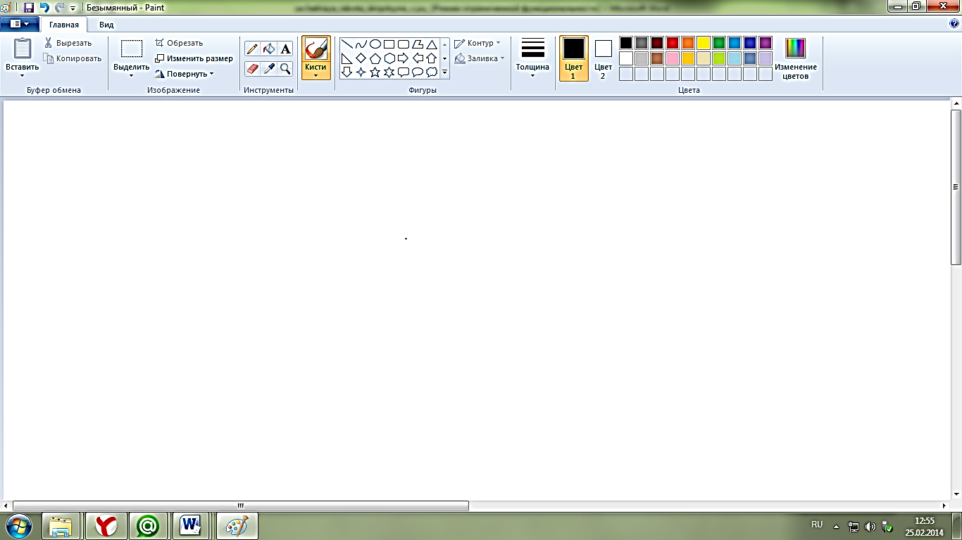Click Изменить размер resize button
Viewport: 962px width, 540px height.
coord(194,58)
